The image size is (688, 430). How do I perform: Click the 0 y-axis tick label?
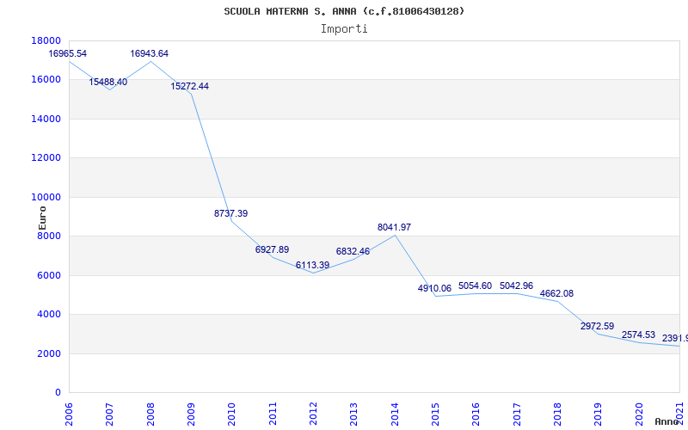point(58,393)
